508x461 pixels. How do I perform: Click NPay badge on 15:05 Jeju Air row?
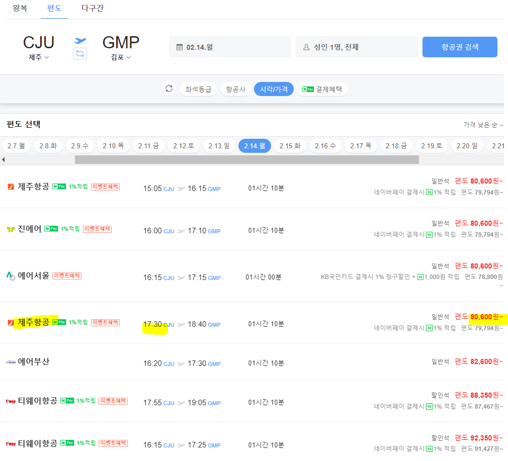[59, 187]
